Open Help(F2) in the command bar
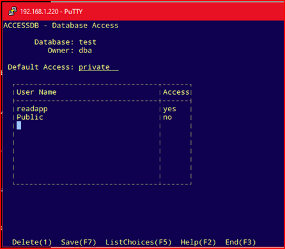 point(198,242)
